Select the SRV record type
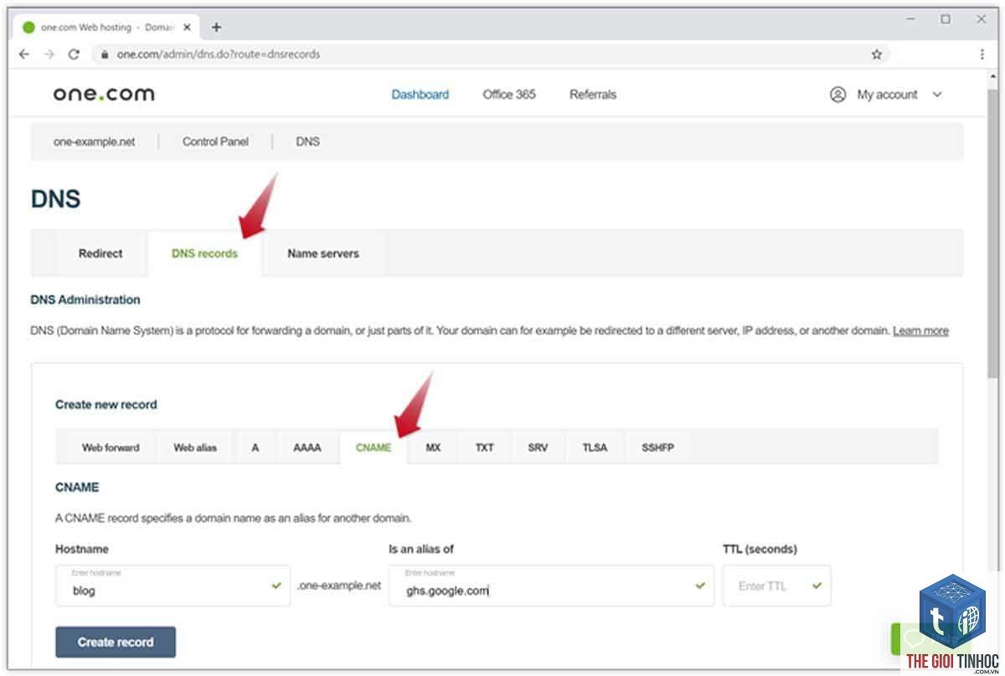 [x=538, y=448]
